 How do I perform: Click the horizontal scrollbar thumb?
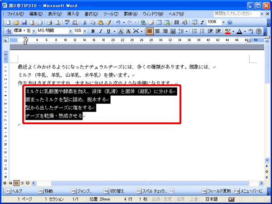pos(150,183)
